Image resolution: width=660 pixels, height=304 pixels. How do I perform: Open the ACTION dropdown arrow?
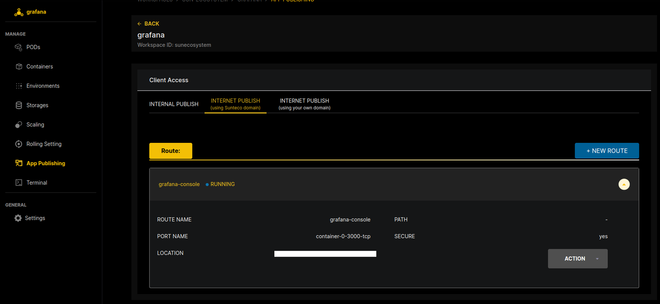[x=597, y=259]
